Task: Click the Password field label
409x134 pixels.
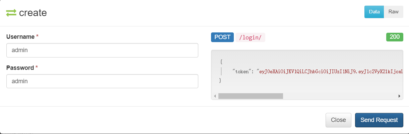Action: pyautogui.click(x=20, y=68)
